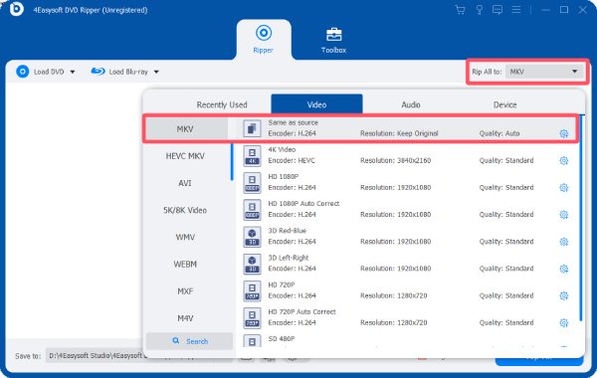Choose WMV in the format list
The image size is (597, 378).
pyautogui.click(x=185, y=237)
